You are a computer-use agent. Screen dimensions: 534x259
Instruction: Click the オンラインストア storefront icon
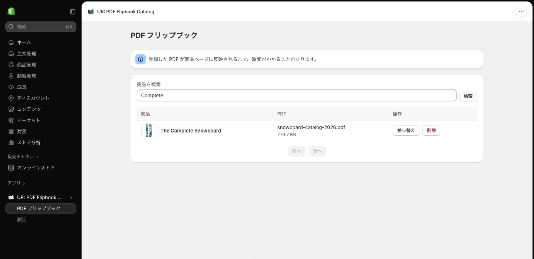point(11,168)
